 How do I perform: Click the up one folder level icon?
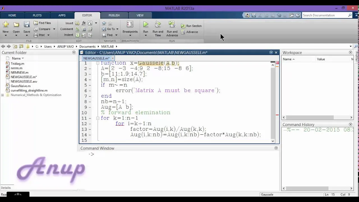15,47
